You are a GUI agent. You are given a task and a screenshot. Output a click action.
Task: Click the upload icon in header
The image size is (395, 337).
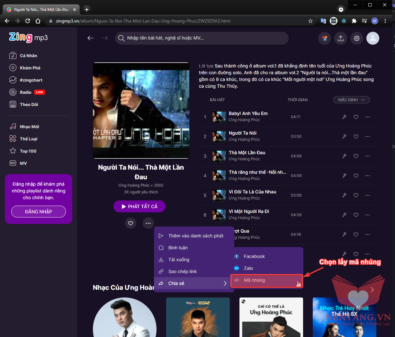point(341,39)
